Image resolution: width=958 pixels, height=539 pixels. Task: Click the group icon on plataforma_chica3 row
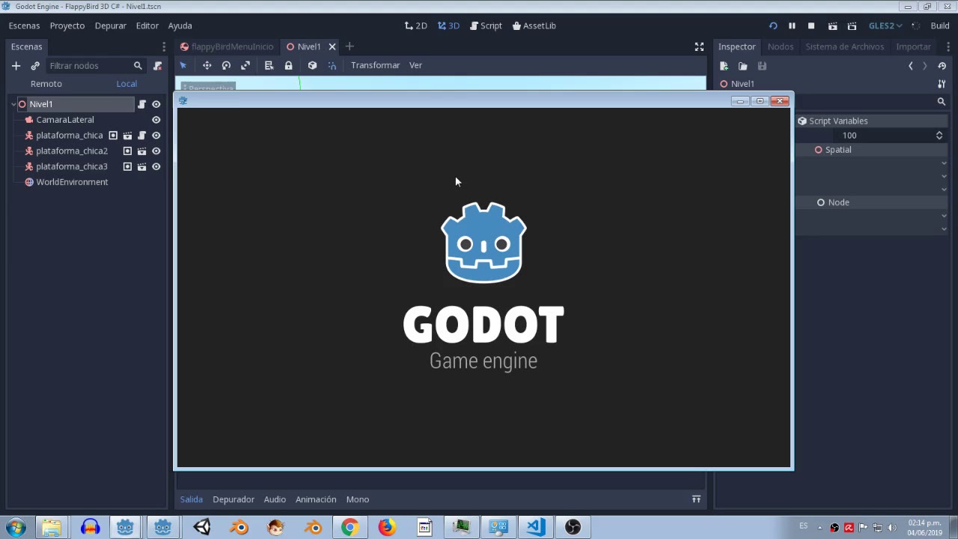click(x=127, y=167)
